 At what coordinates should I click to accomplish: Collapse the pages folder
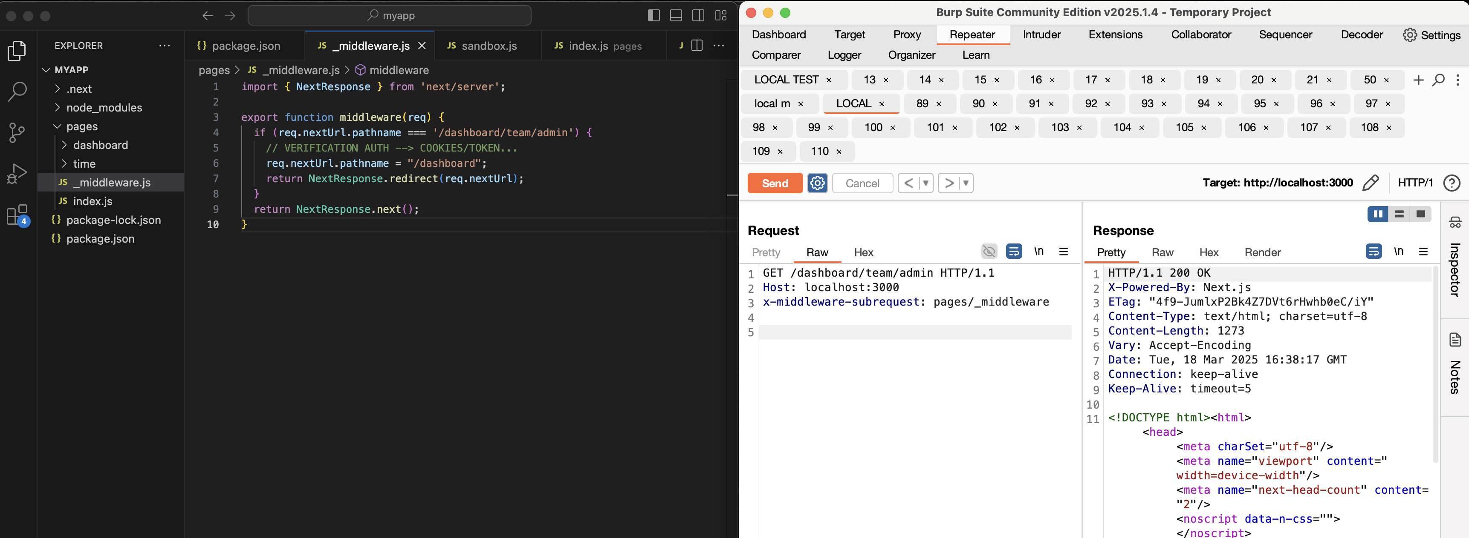pos(111,126)
